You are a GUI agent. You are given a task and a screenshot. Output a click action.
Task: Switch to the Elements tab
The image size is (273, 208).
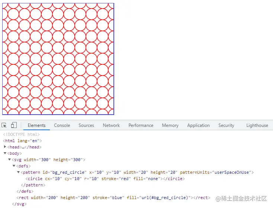pyautogui.click(x=36, y=125)
